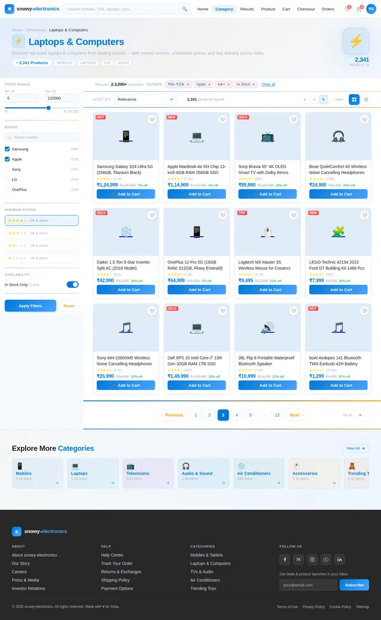Check the Sony brand checkbox
The width and height of the screenshot is (381, 620).
point(7,169)
